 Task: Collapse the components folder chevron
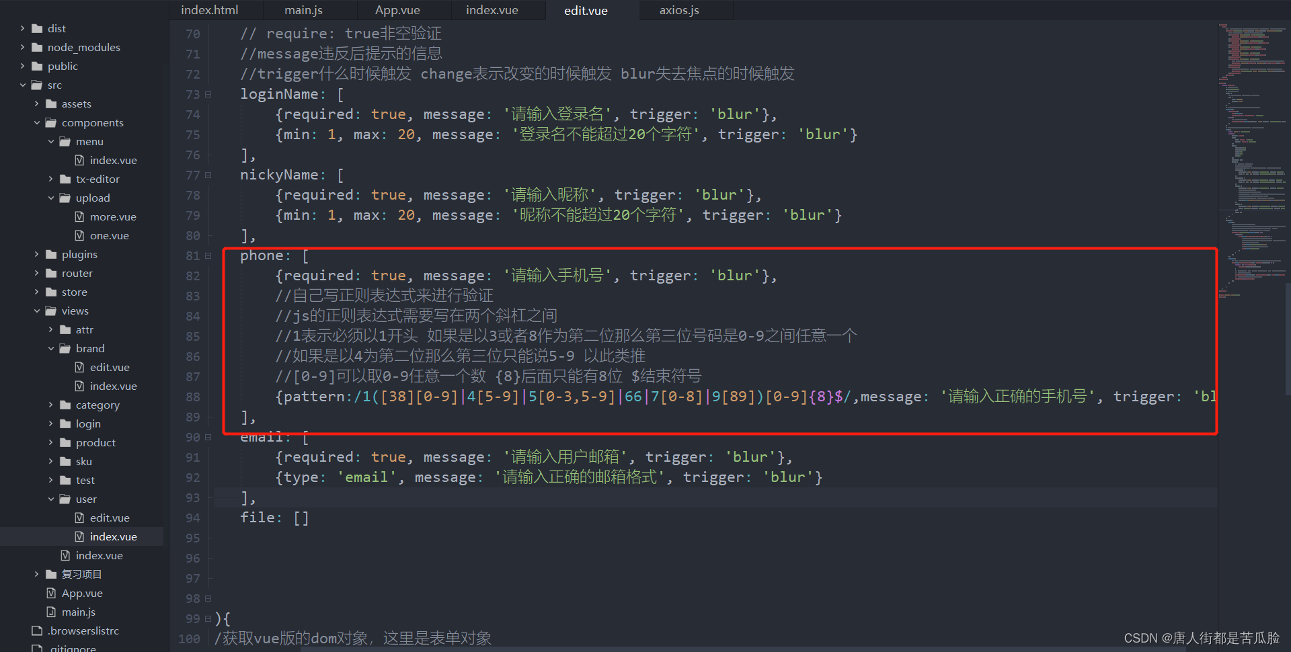[x=36, y=122]
